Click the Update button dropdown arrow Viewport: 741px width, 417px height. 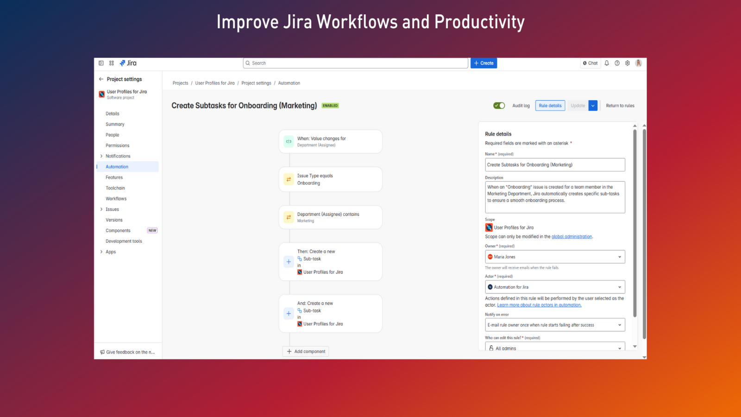pos(593,106)
